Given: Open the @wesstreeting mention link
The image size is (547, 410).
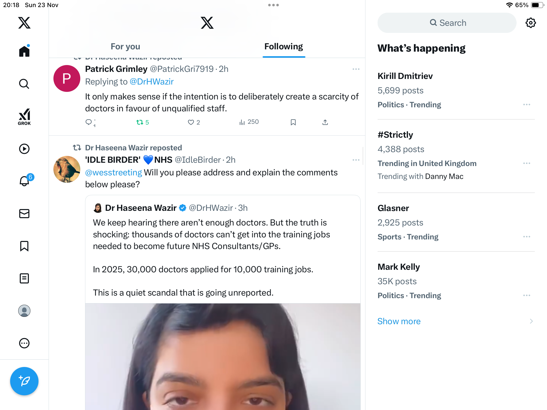Looking at the screenshot, I should [113, 173].
